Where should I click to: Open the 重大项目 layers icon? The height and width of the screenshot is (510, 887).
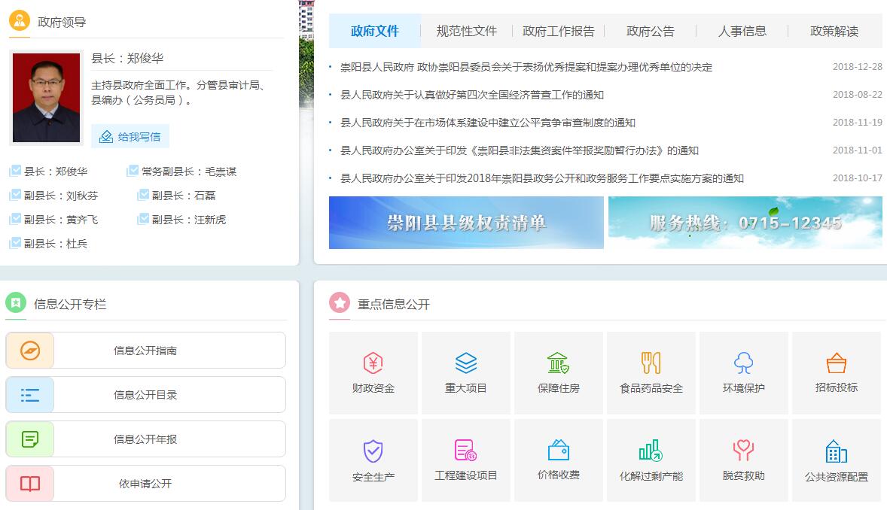465,363
